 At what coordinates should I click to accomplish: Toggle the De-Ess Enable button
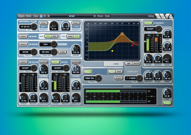(55, 62)
